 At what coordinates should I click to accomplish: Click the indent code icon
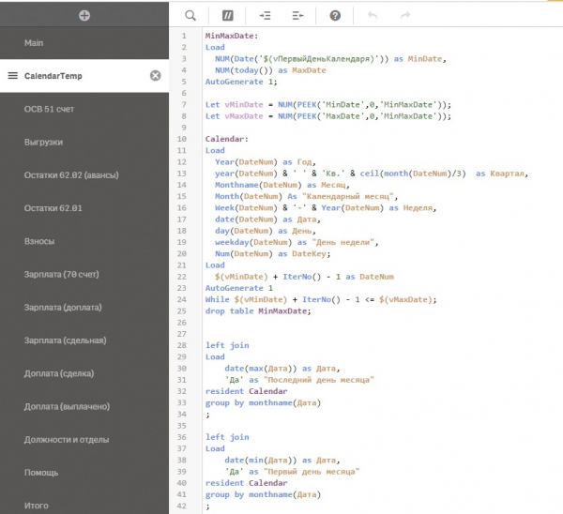265,15
